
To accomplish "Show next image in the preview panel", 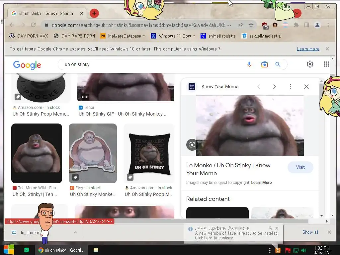I will point(275,87).
